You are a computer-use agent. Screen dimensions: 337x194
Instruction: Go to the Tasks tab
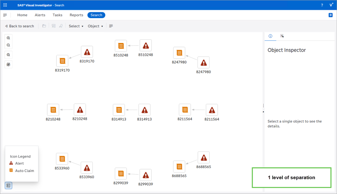point(57,15)
